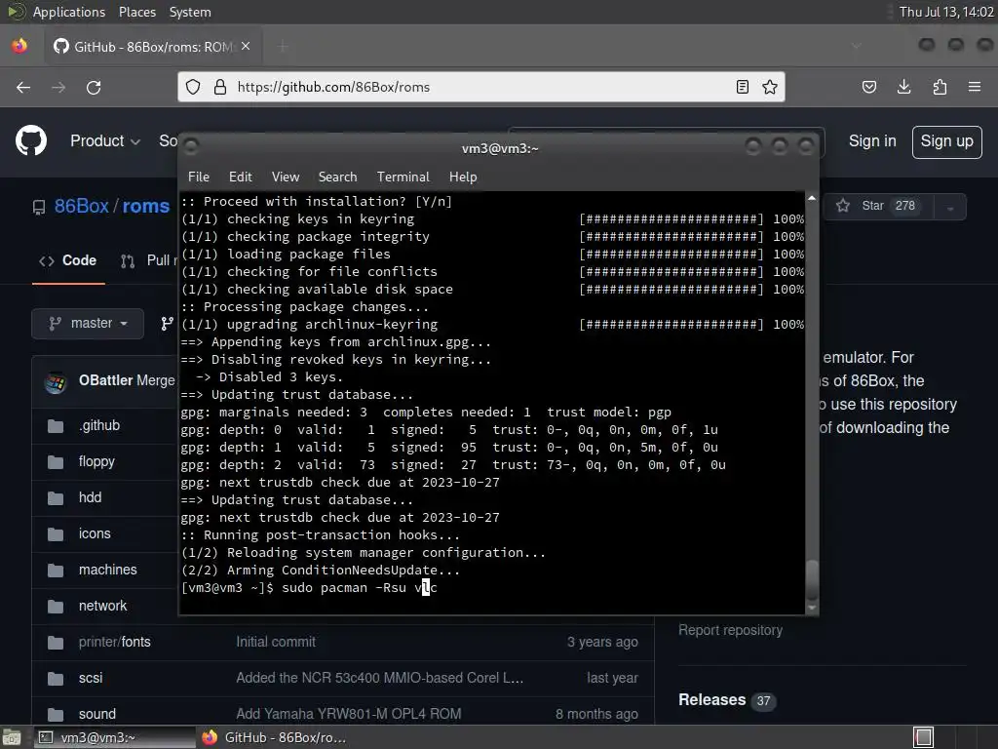Viewport: 998px width, 749px height.
Task: Open the terminal Terminal menu
Action: coord(403,177)
